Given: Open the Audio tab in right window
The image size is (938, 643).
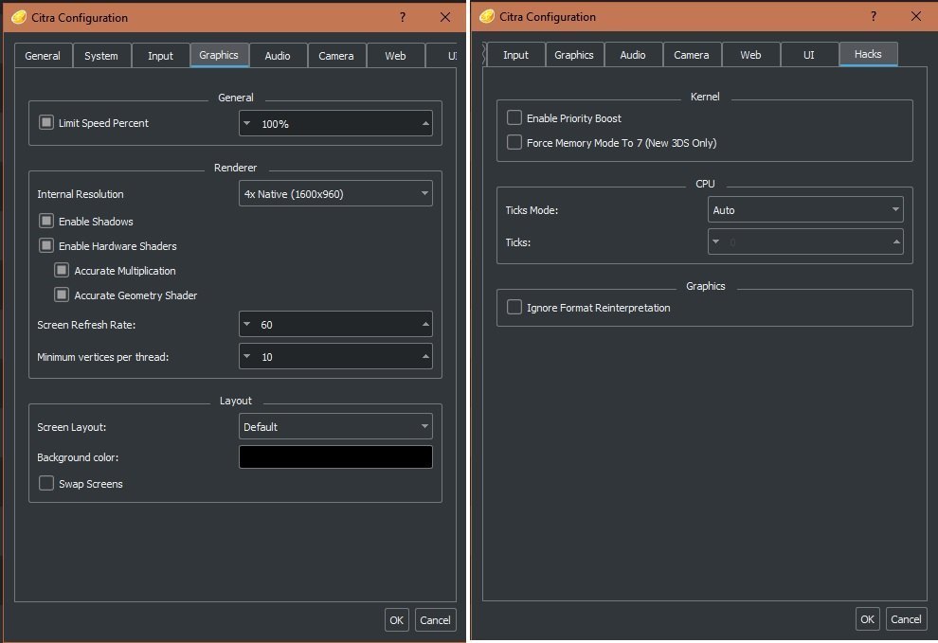Looking at the screenshot, I should [633, 54].
